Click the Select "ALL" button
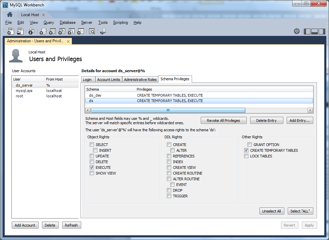 [x=300, y=211]
